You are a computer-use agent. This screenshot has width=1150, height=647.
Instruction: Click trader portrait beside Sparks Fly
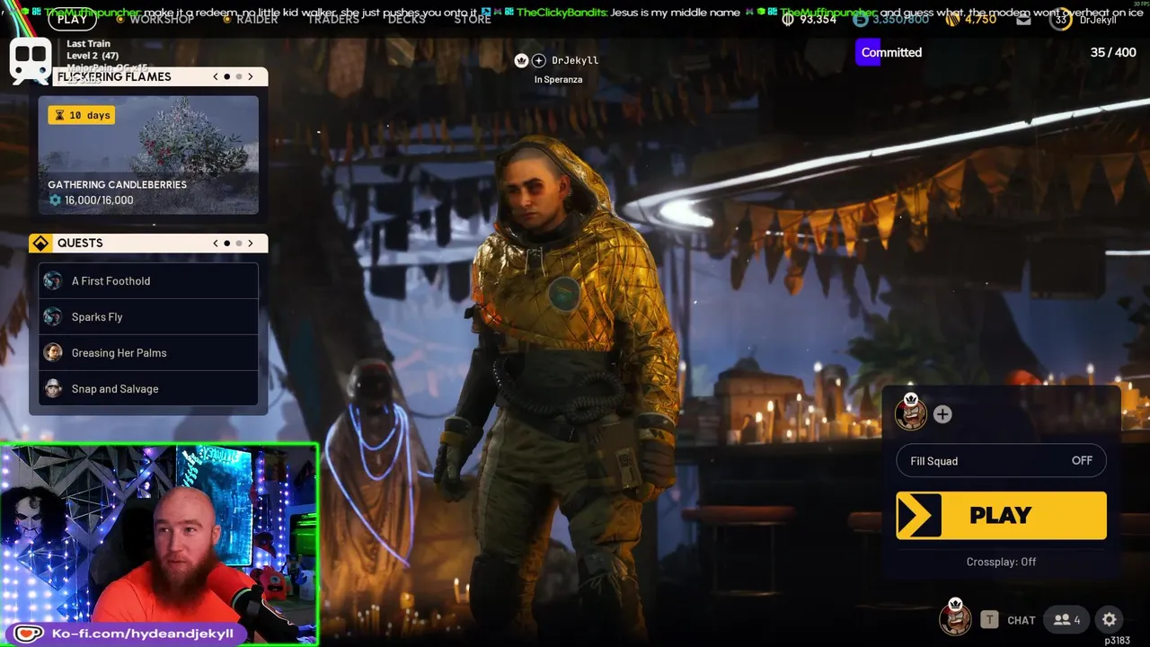point(53,316)
